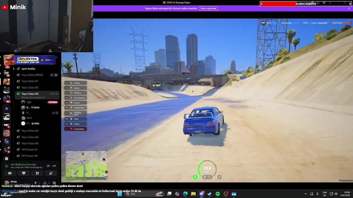This screenshot has height=198, width=353.
Task: Open voice participant with the KNGL tag
Action: coord(39,123)
